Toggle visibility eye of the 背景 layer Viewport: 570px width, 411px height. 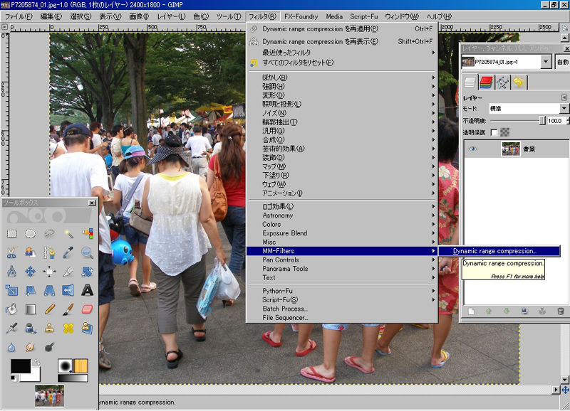472,149
